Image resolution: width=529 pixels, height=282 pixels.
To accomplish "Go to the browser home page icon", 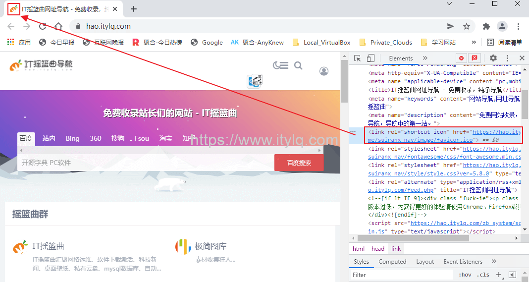I will coord(59,26).
